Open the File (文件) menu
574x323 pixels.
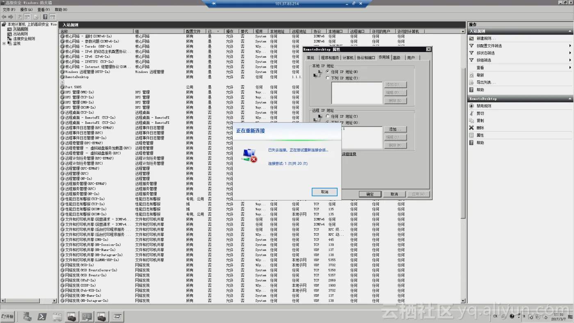9,10
